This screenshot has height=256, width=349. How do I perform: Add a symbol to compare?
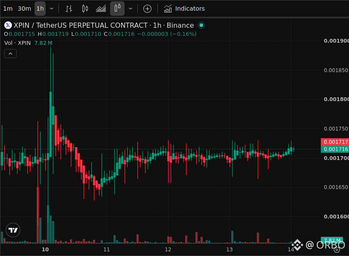(147, 9)
